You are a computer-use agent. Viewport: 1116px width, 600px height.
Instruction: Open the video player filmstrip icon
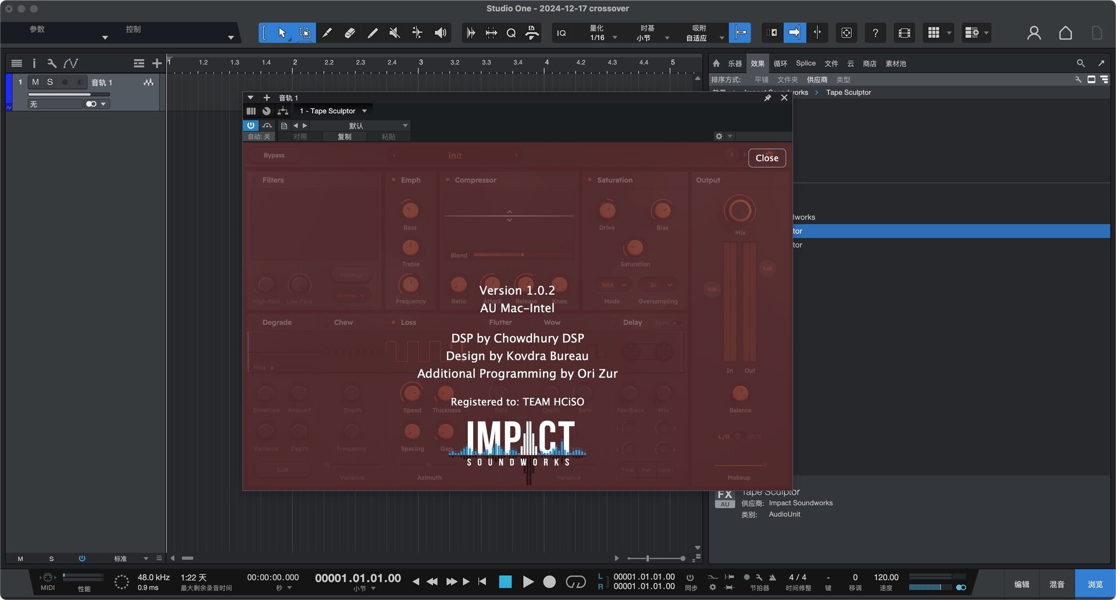pos(904,33)
